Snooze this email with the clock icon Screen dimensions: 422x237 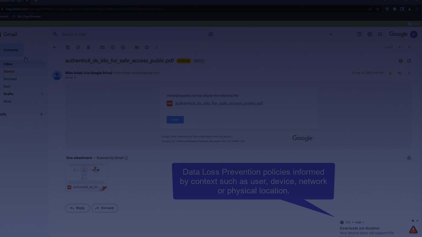tap(113, 47)
